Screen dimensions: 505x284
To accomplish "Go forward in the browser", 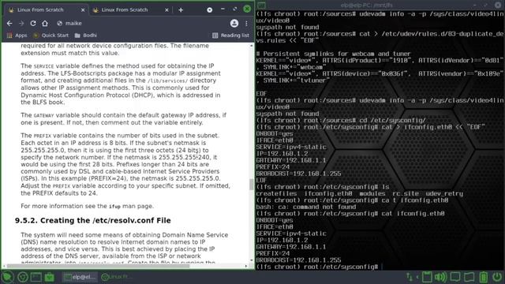I will click(x=21, y=23).
